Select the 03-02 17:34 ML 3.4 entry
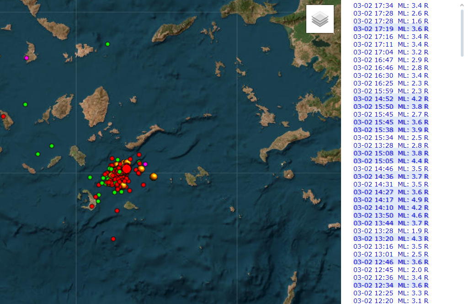Viewport: 475px width, 304px height. tap(391, 5)
